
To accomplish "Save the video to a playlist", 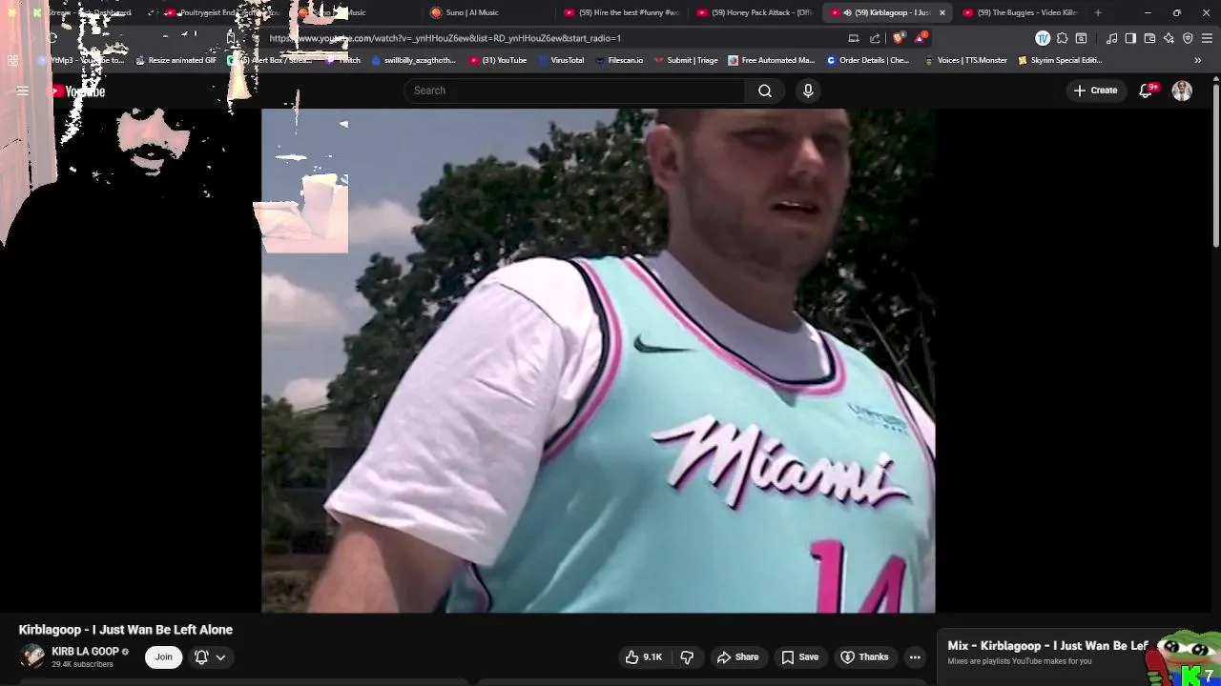I will coord(799,656).
